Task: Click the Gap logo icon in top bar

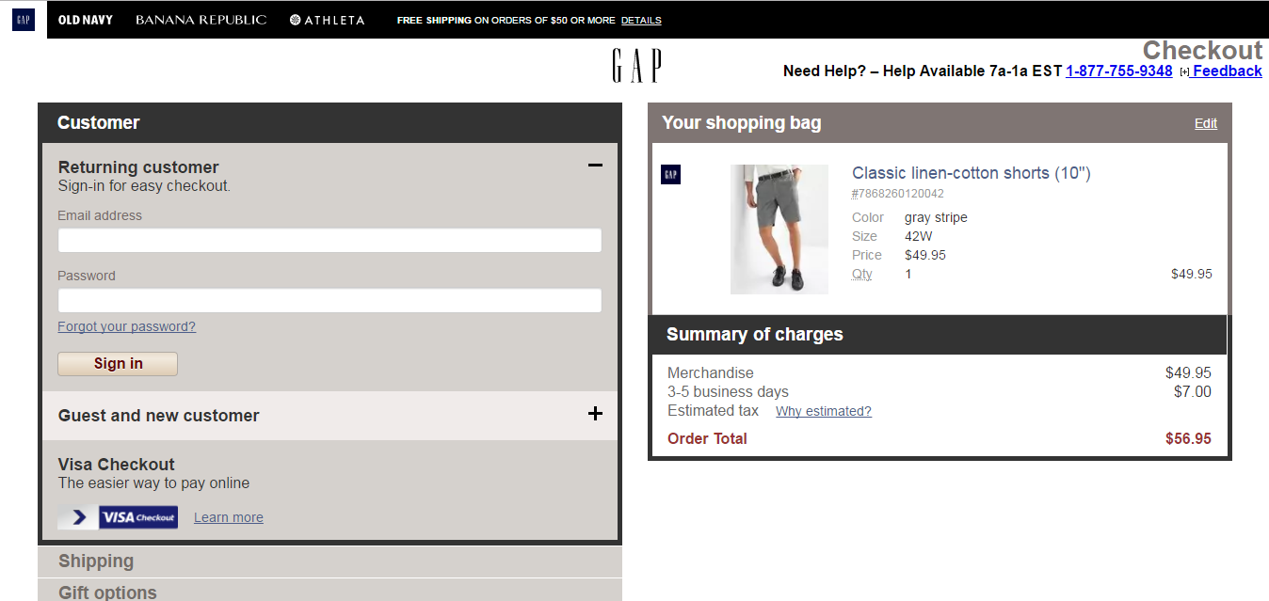Action: 24,20
